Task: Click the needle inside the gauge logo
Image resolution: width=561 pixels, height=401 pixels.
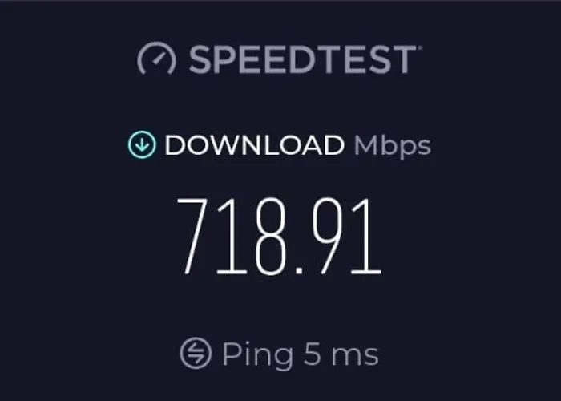Action: (159, 59)
